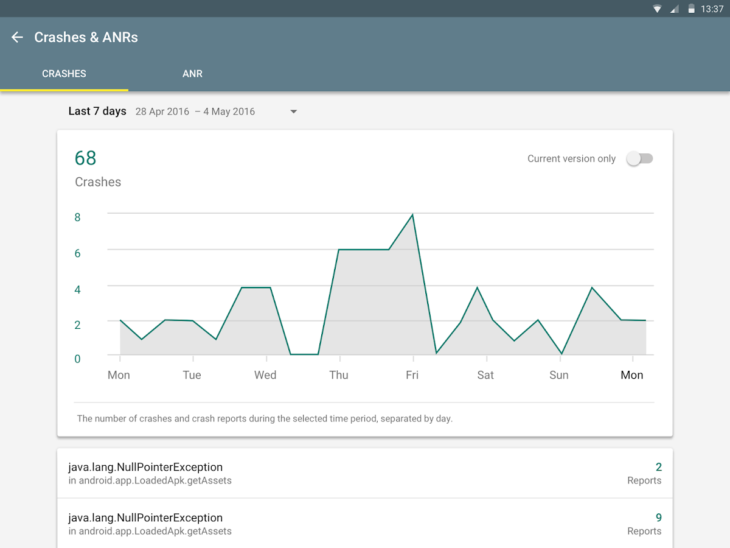Screen dimensions: 730x548
Task: Tap the battery status icon
Action: point(691,9)
